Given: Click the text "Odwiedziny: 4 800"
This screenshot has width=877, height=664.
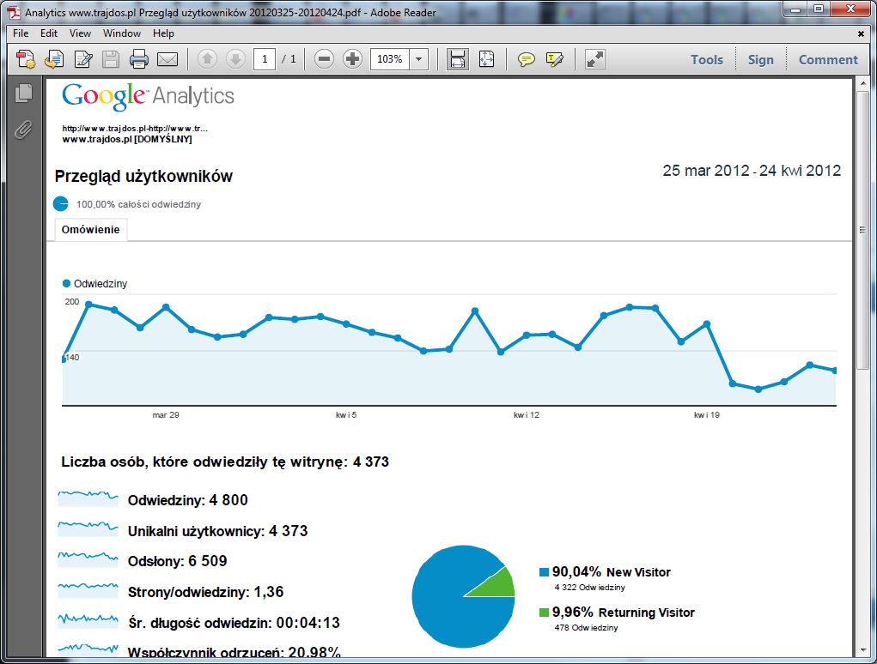Looking at the screenshot, I should pyautogui.click(x=188, y=500).
